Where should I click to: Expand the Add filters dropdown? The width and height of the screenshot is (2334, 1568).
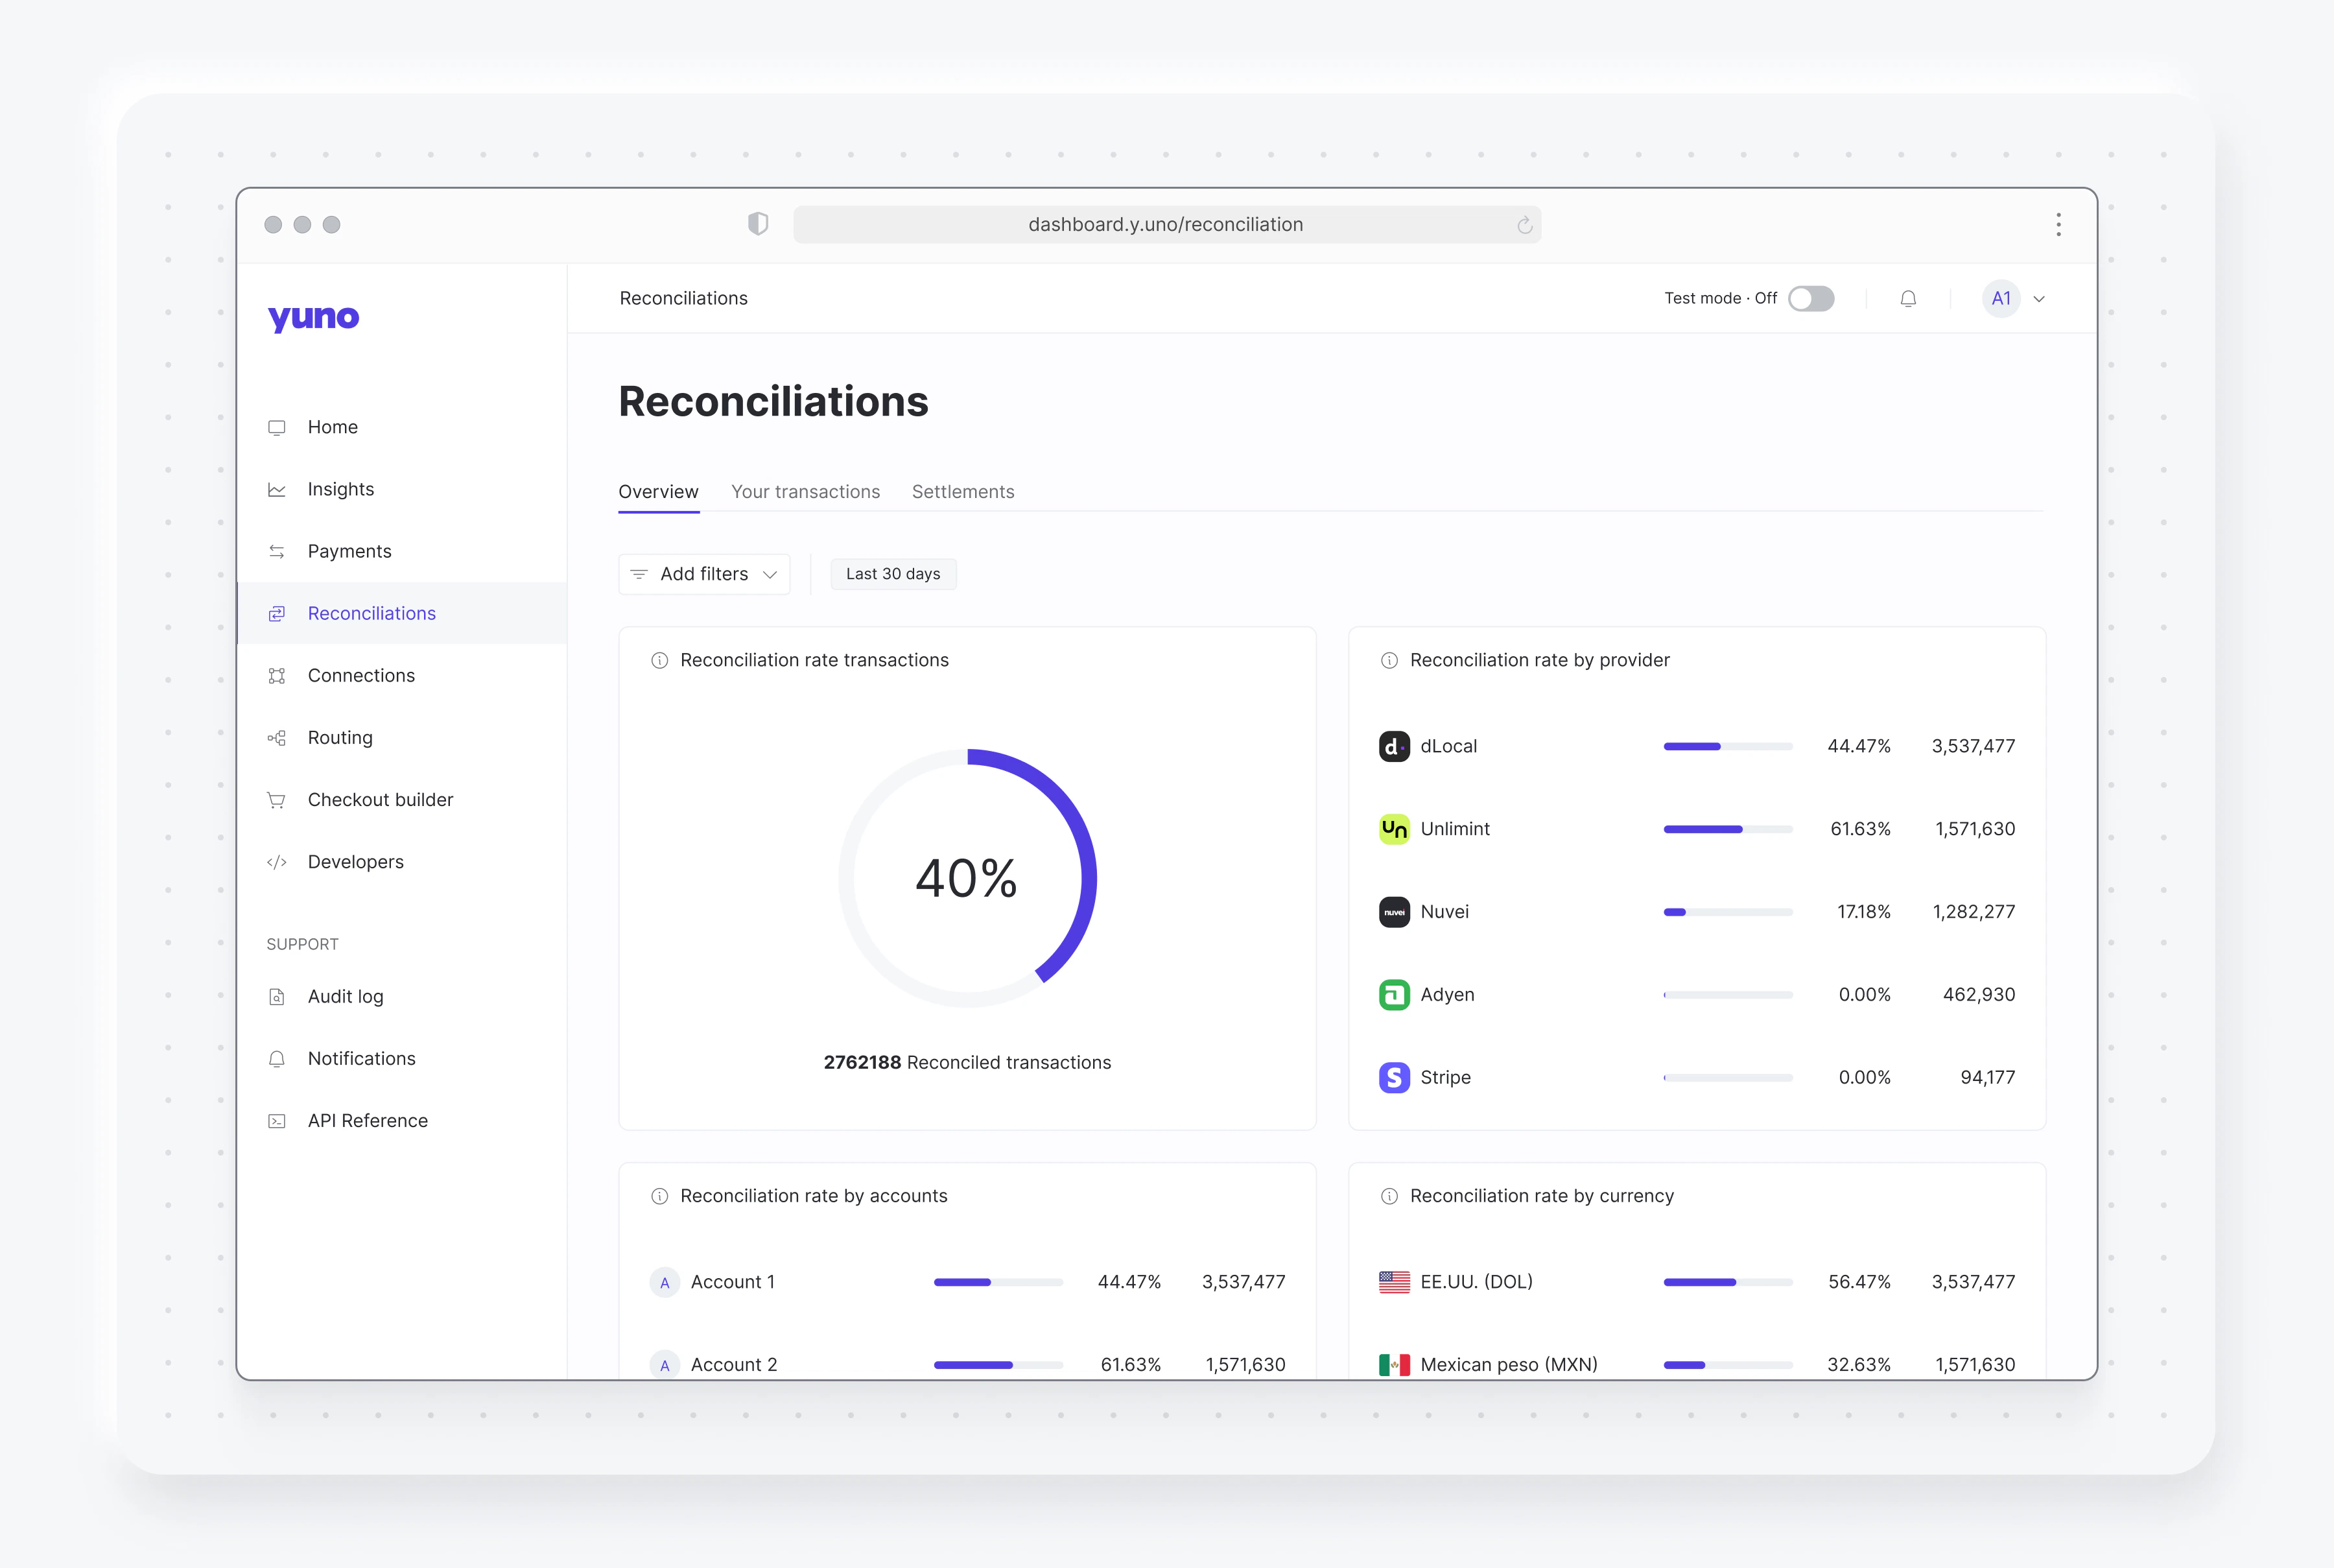coord(703,574)
